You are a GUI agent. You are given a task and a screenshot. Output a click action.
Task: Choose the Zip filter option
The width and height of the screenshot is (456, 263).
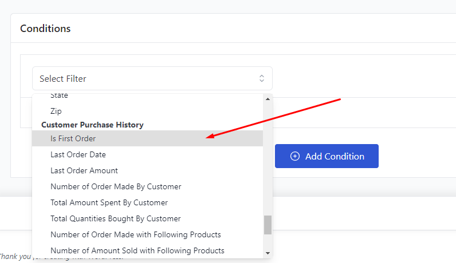click(x=147, y=111)
